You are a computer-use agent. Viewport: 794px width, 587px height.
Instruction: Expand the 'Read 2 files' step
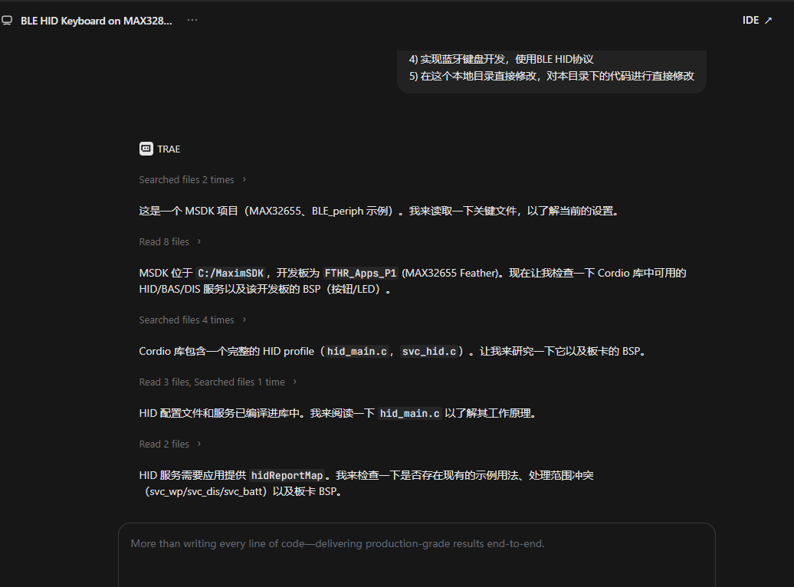tap(170, 444)
